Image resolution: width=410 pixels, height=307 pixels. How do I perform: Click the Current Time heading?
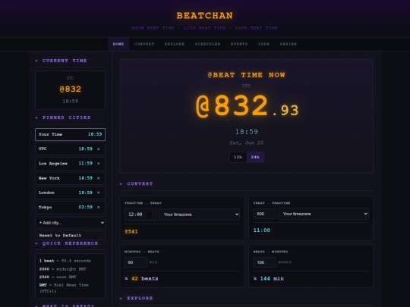coord(65,61)
